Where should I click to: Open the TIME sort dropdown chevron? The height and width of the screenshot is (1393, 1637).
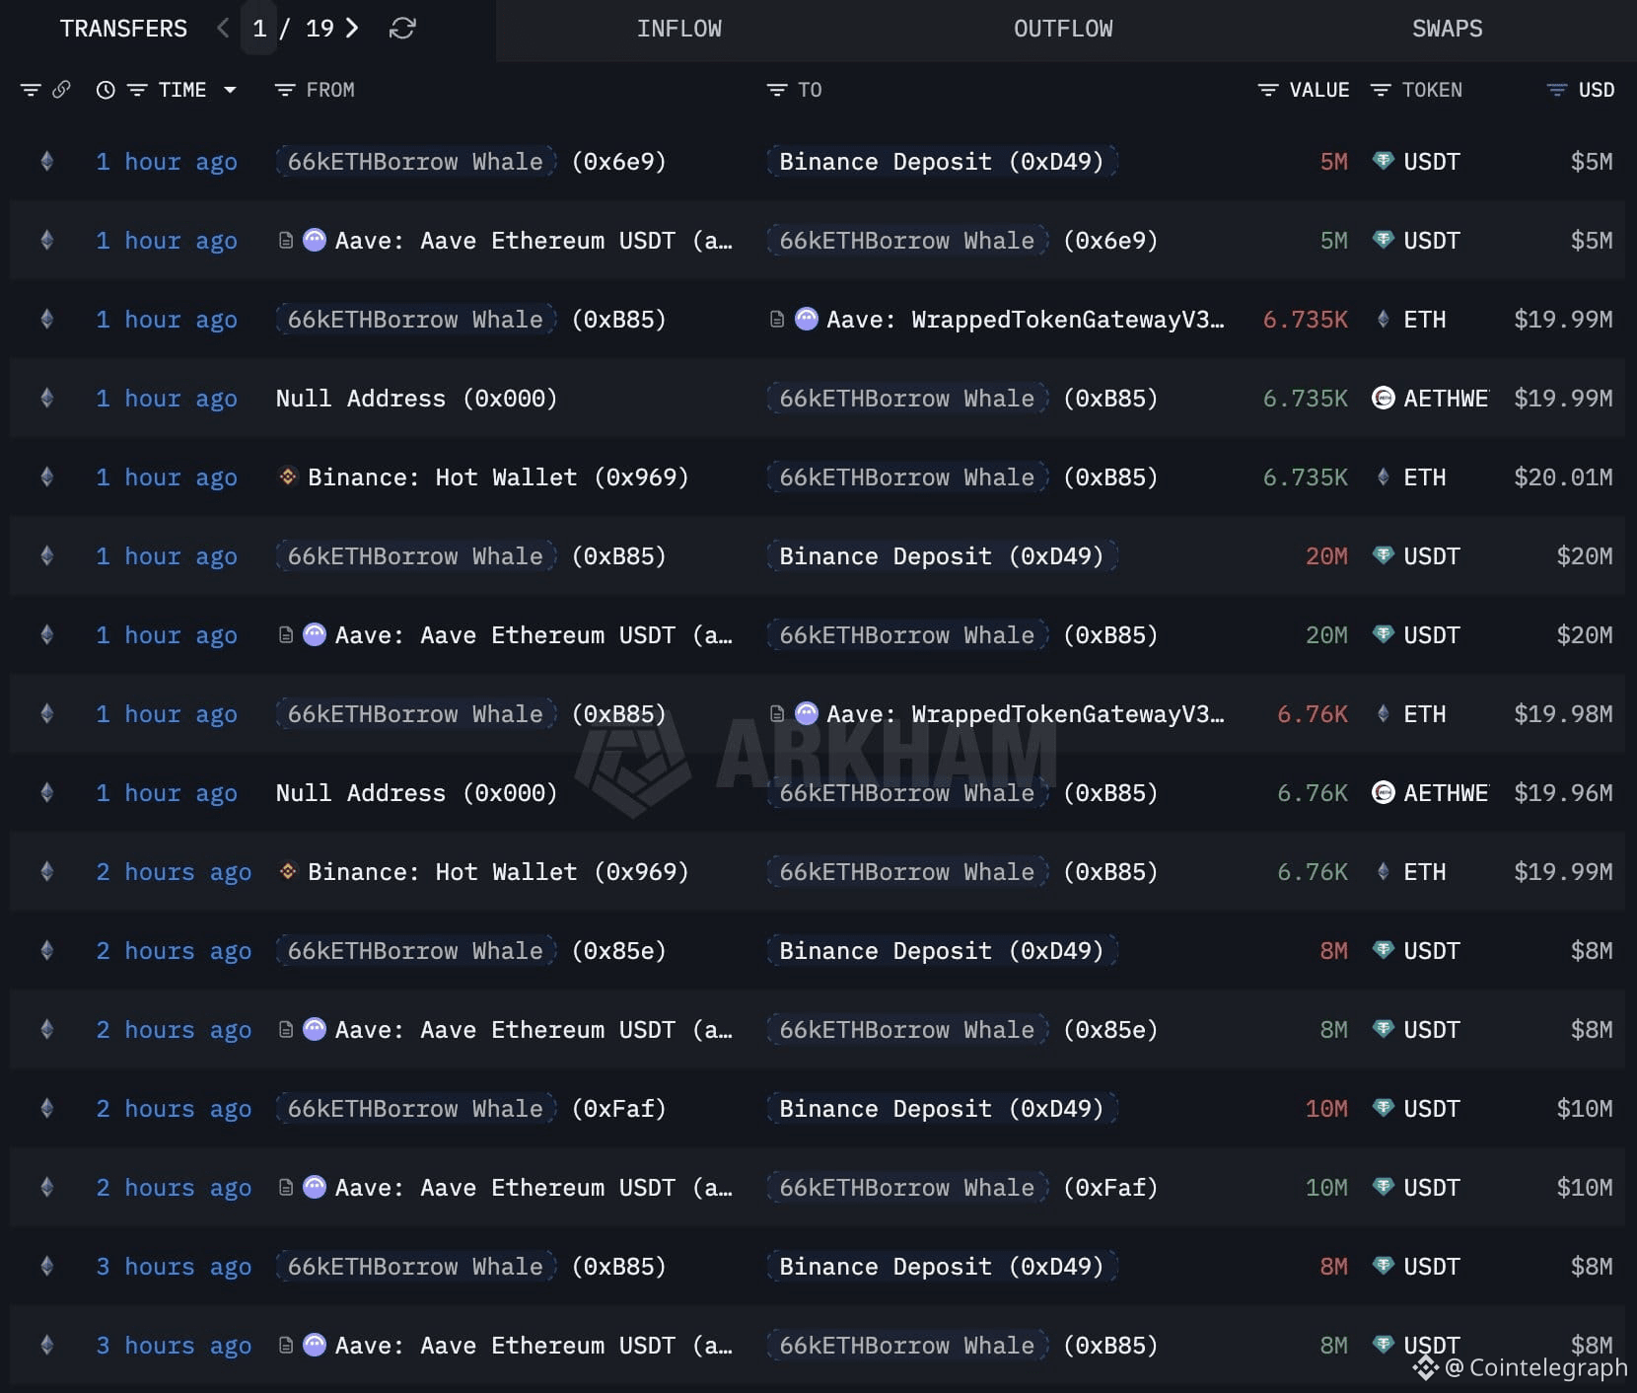pos(230,90)
